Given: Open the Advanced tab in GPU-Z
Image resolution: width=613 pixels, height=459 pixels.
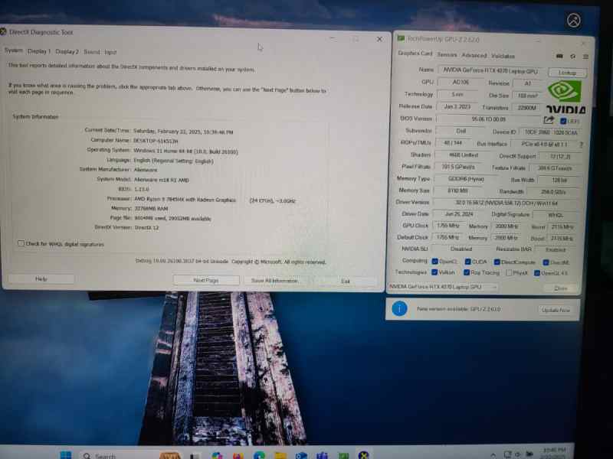Looking at the screenshot, I should click(x=474, y=55).
